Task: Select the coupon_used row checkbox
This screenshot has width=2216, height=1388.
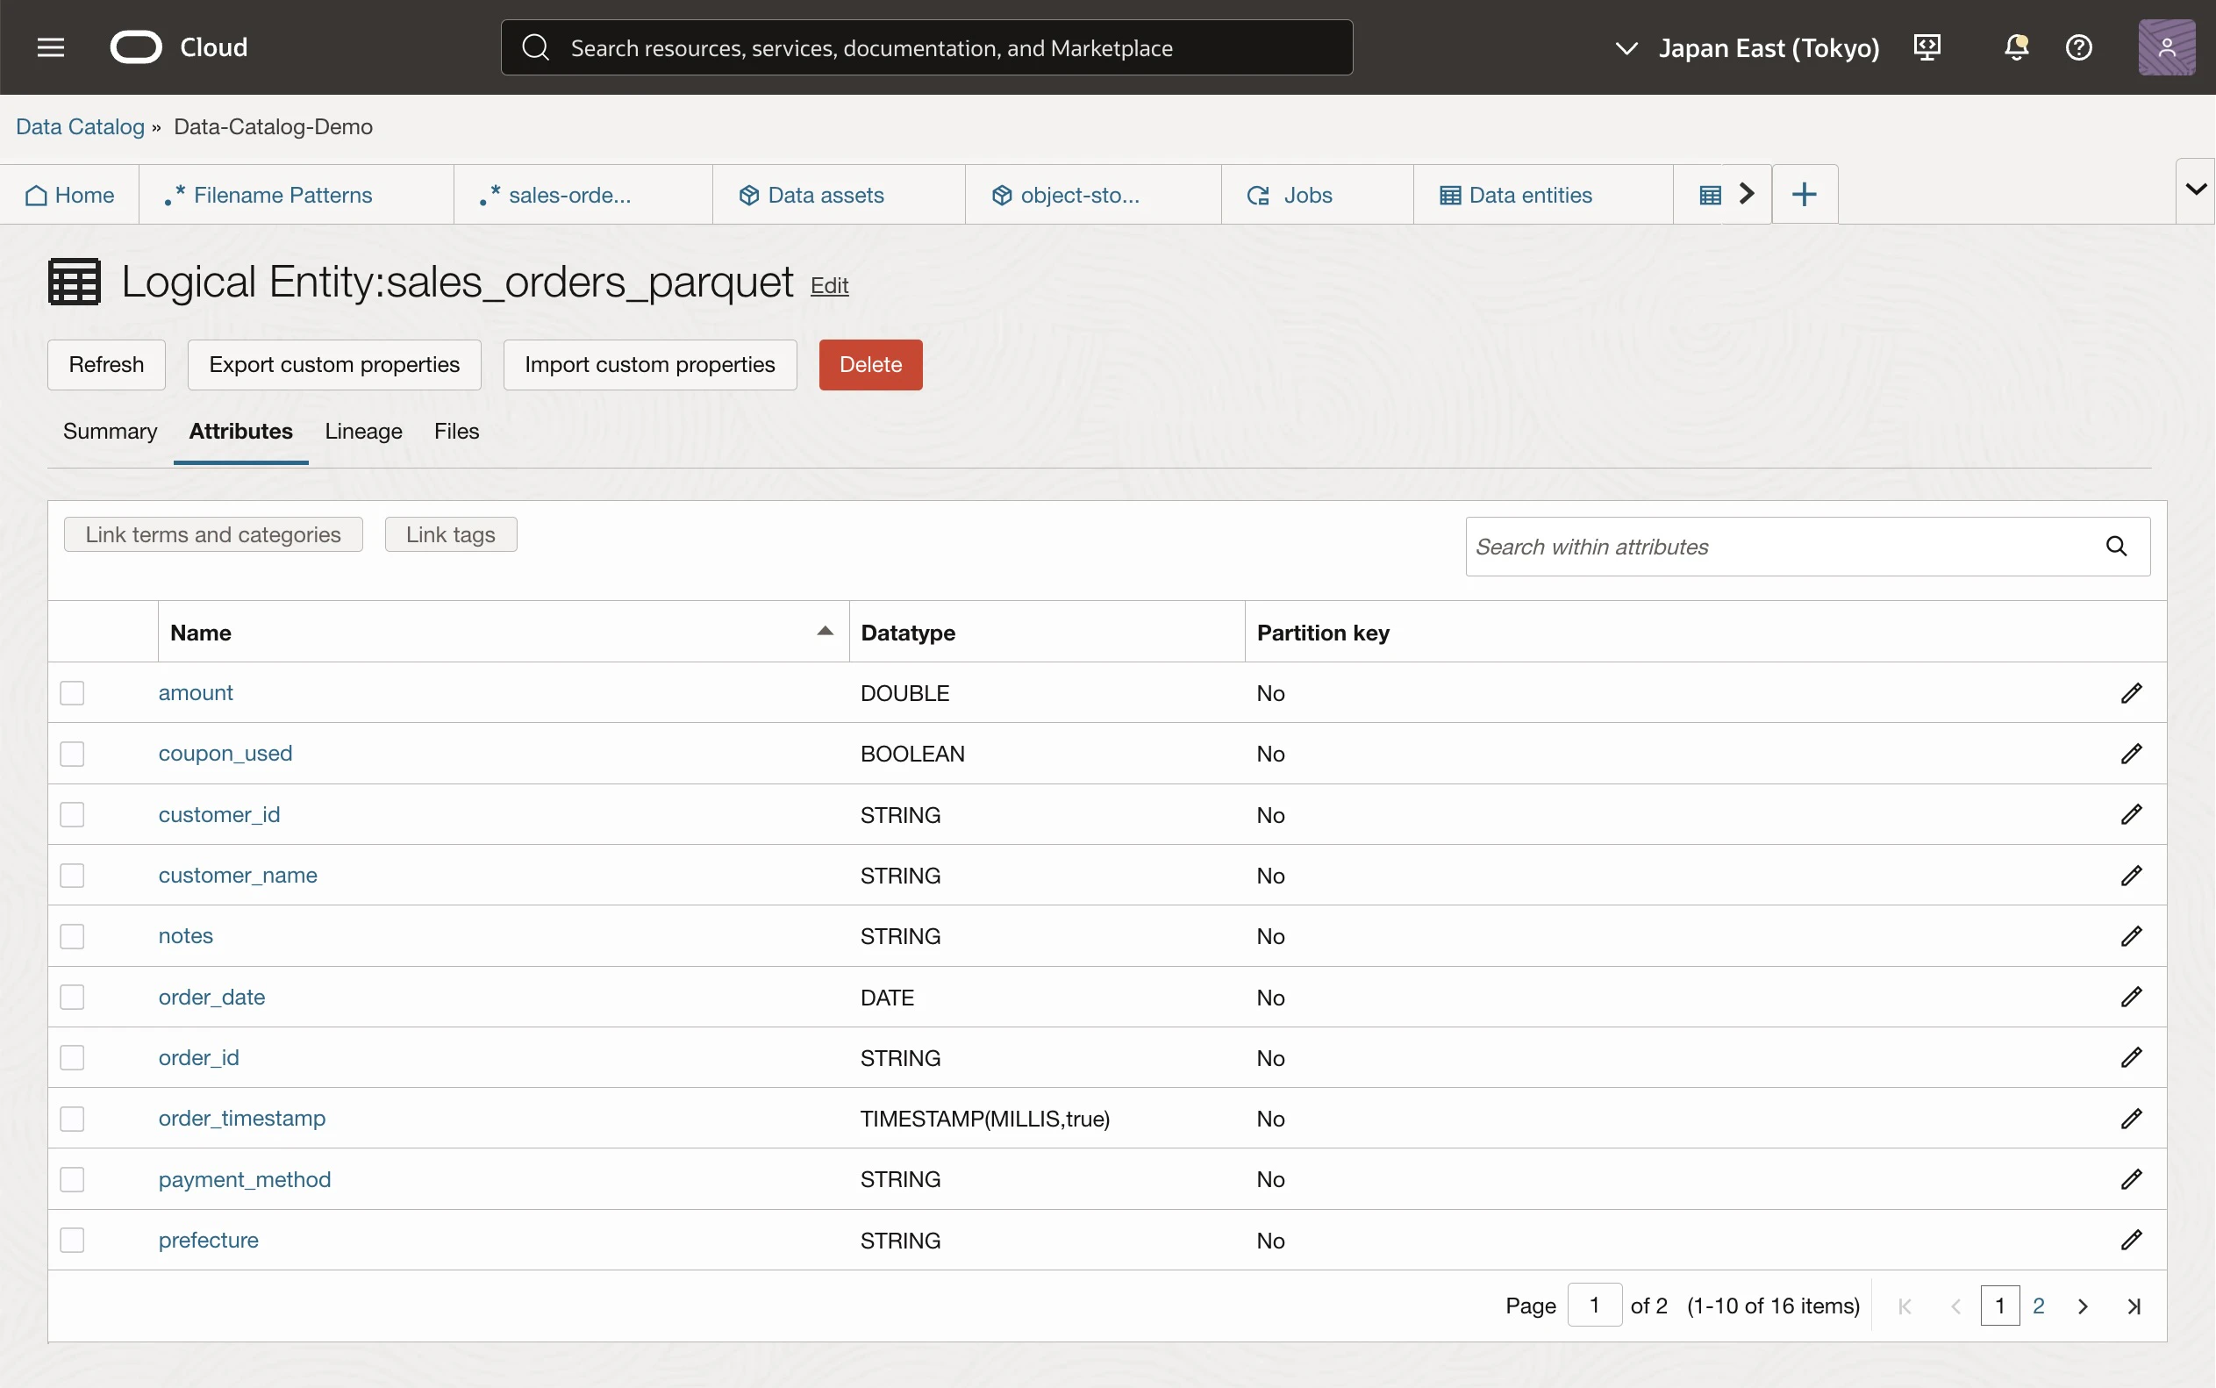Action: (x=73, y=754)
